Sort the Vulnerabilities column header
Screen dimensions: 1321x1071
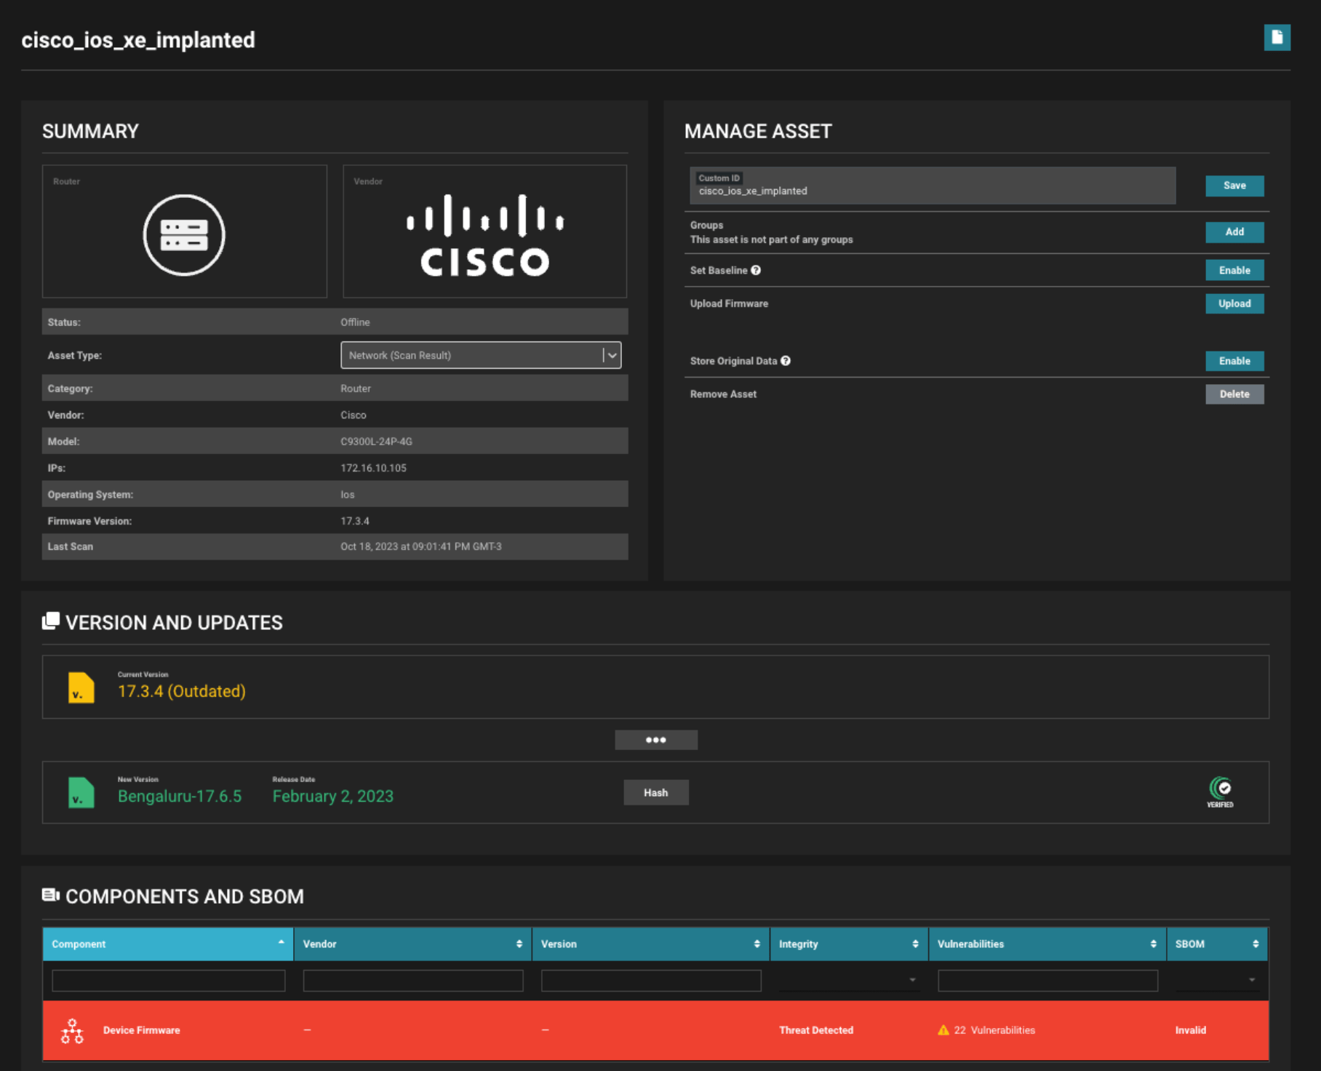pyautogui.click(x=1153, y=944)
